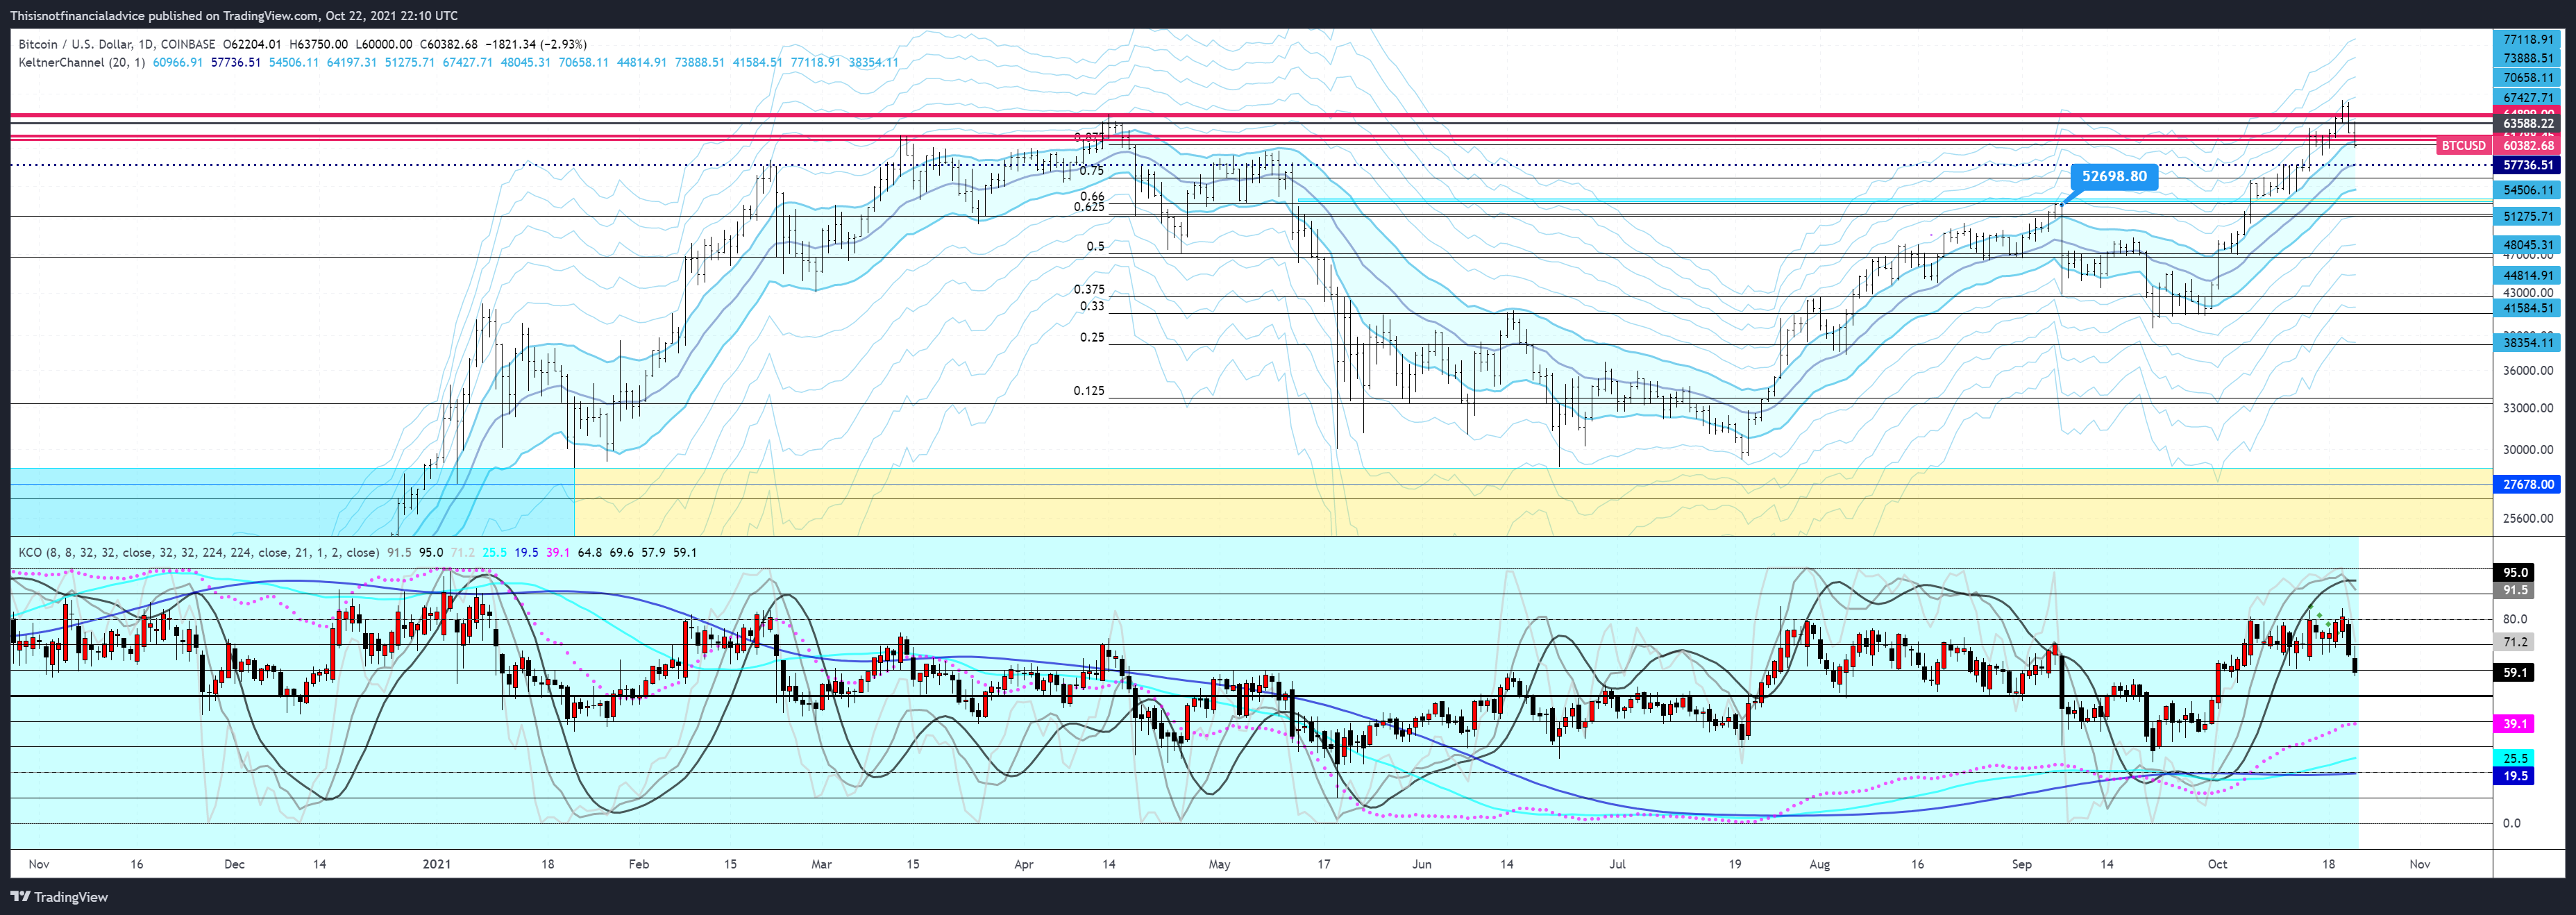The image size is (2576, 915).
Task: Click the Bitcoin / U.S. Dollar symbol title
Action: (87, 44)
